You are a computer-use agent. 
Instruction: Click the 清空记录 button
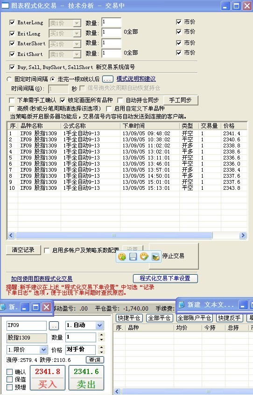click(23, 250)
